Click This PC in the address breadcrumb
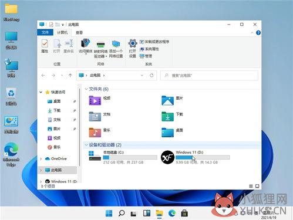 click(x=95, y=75)
